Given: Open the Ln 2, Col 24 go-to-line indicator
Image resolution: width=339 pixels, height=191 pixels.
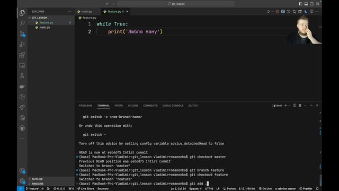Looking at the screenshot, I should [x=178, y=189].
